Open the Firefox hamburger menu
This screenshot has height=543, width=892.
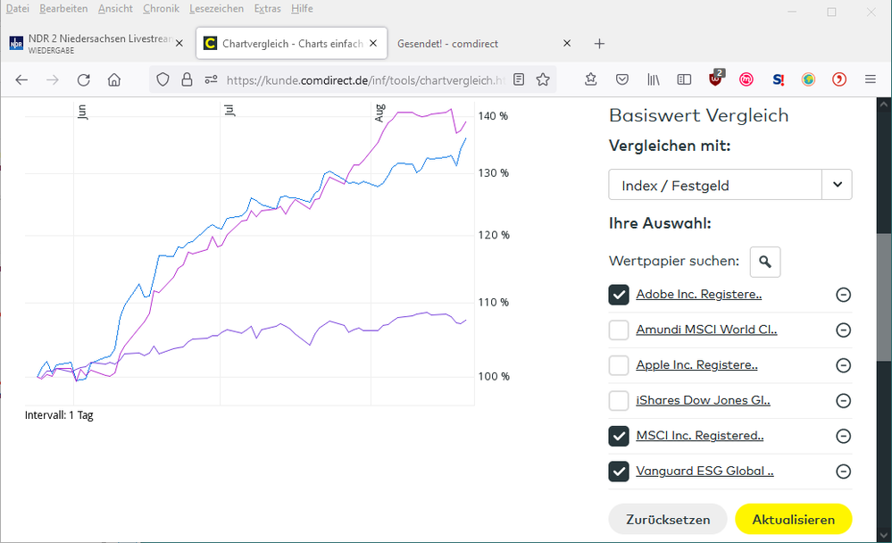coord(871,79)
